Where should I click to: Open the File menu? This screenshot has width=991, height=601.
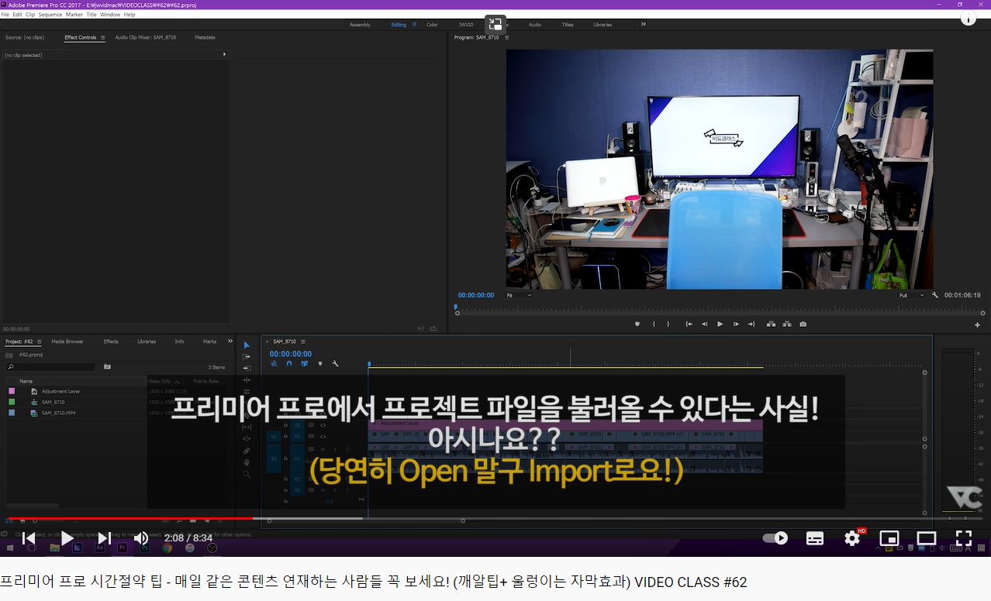(x=5, y=15)
